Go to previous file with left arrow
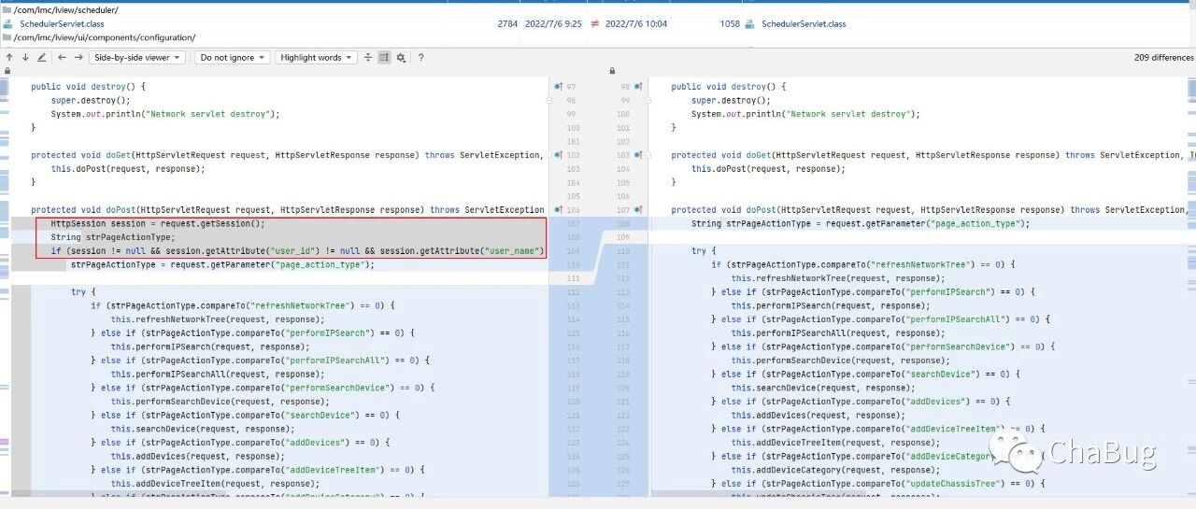 [63, 57]
